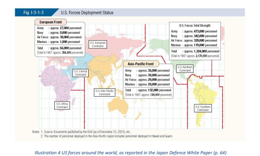
Task: Click the U.S. Indo-Pacific Command label
Action: [104, 93]
